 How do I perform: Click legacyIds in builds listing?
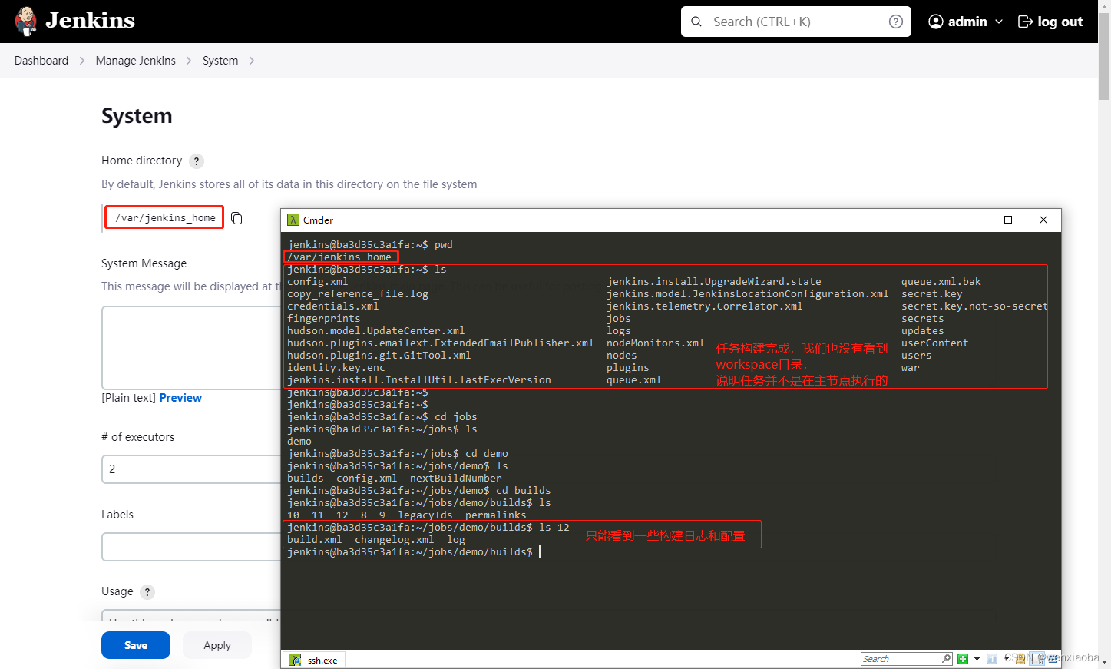coord(425,515)
